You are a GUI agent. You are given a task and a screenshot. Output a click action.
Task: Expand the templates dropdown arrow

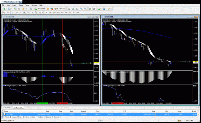111,9
